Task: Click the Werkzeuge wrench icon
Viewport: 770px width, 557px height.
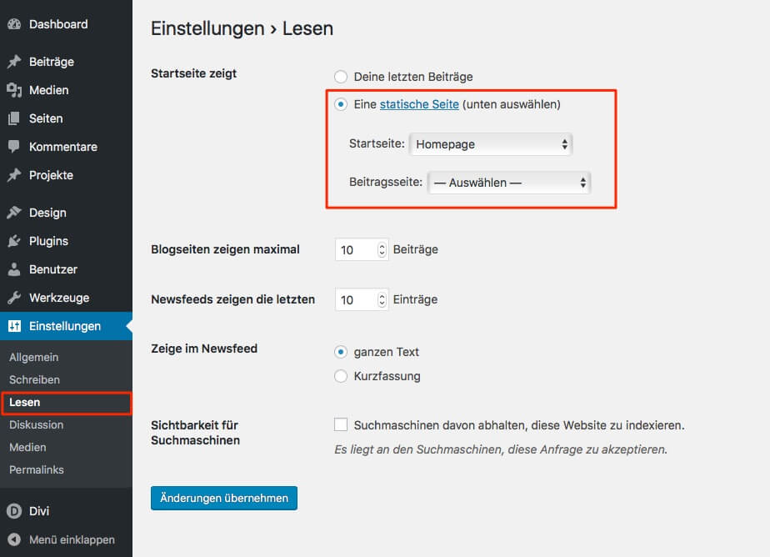Action: click(15, 297)
